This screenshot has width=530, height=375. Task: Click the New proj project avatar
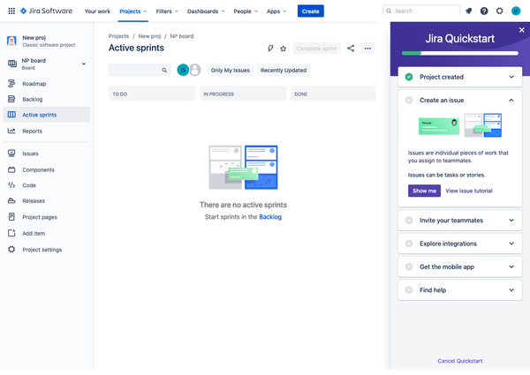click(11, 41)
